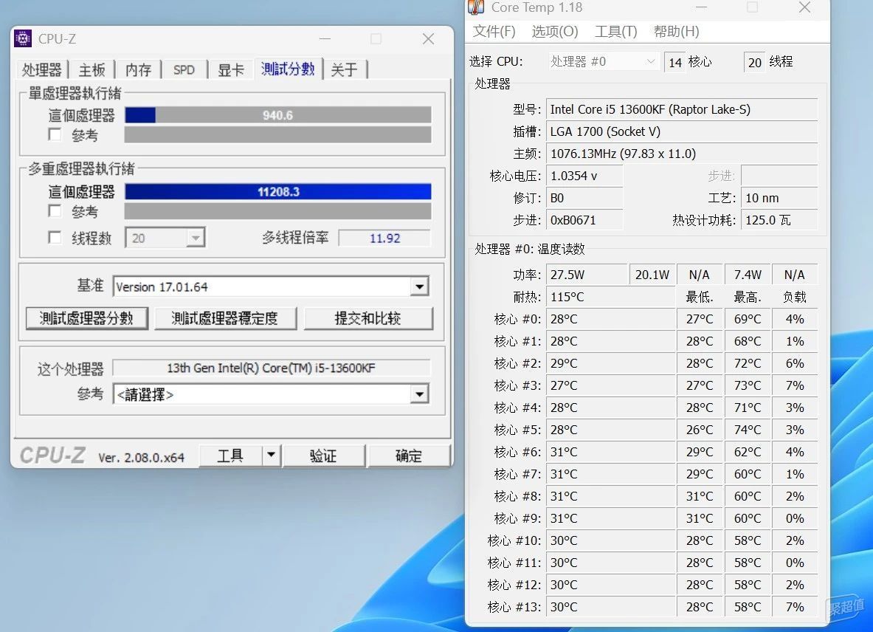Switch to the SPD tab
873x632 pixels.
click(x=184, y=70)
